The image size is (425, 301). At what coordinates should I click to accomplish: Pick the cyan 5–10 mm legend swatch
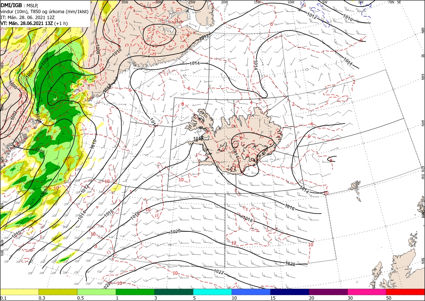[x=212, y=292]
